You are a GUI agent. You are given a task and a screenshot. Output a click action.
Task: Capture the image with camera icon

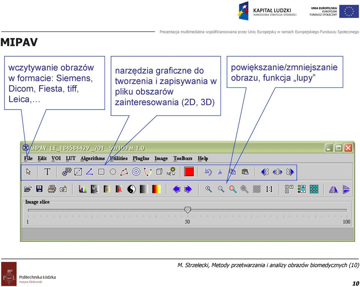click(63, 189)
